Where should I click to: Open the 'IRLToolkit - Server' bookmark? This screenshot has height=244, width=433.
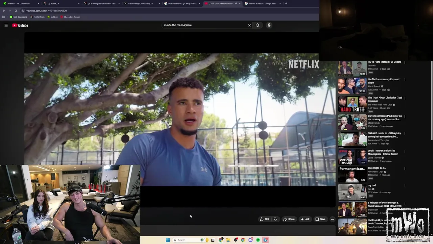point(70,17)
